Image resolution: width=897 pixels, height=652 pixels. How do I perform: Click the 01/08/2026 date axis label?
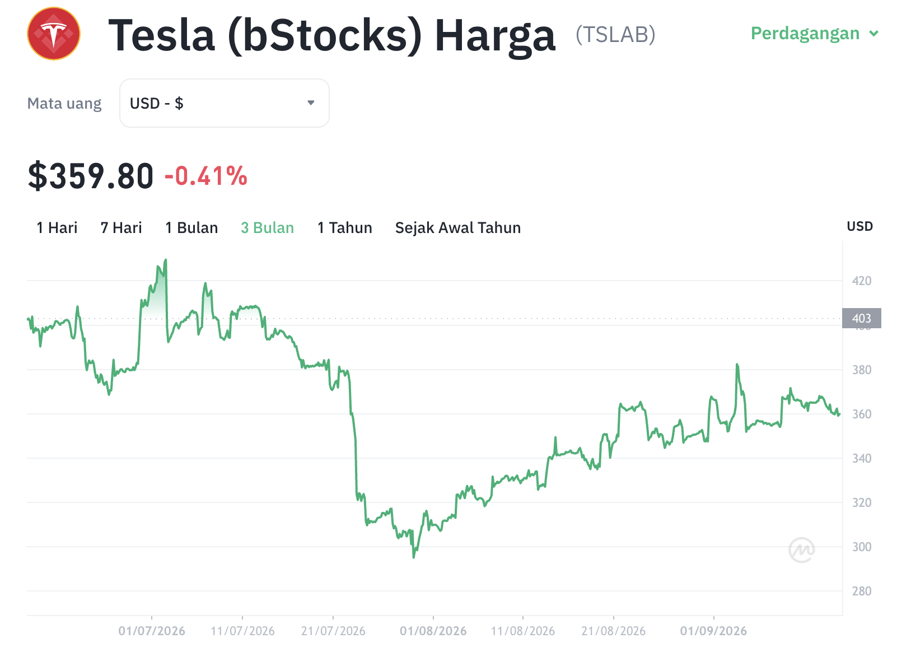pyautogui.click(x=433, y=631)
